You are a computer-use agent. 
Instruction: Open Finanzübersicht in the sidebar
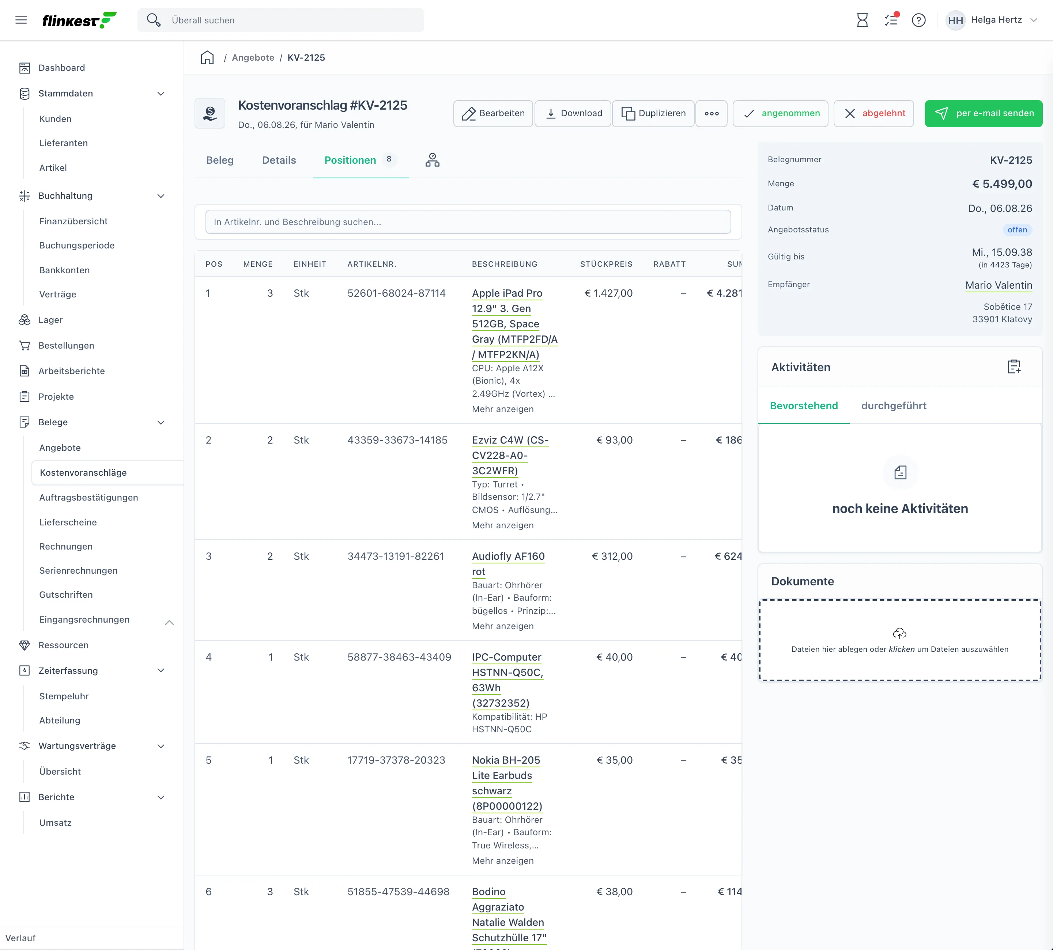(73, 221)
